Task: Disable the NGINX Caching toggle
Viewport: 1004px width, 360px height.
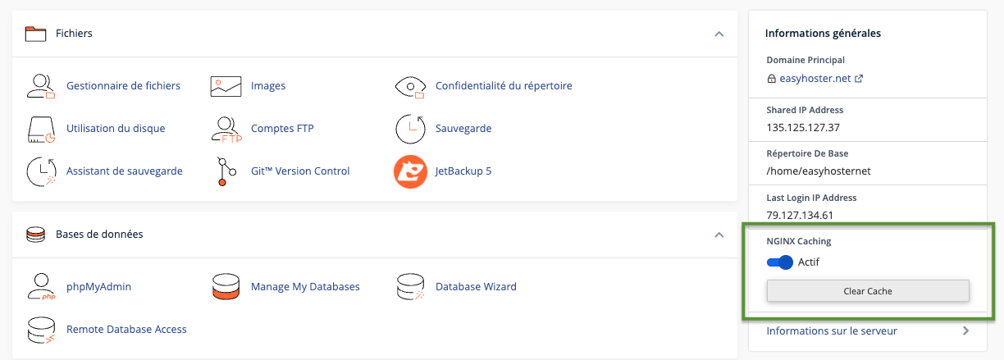Action: pos(780,262)
